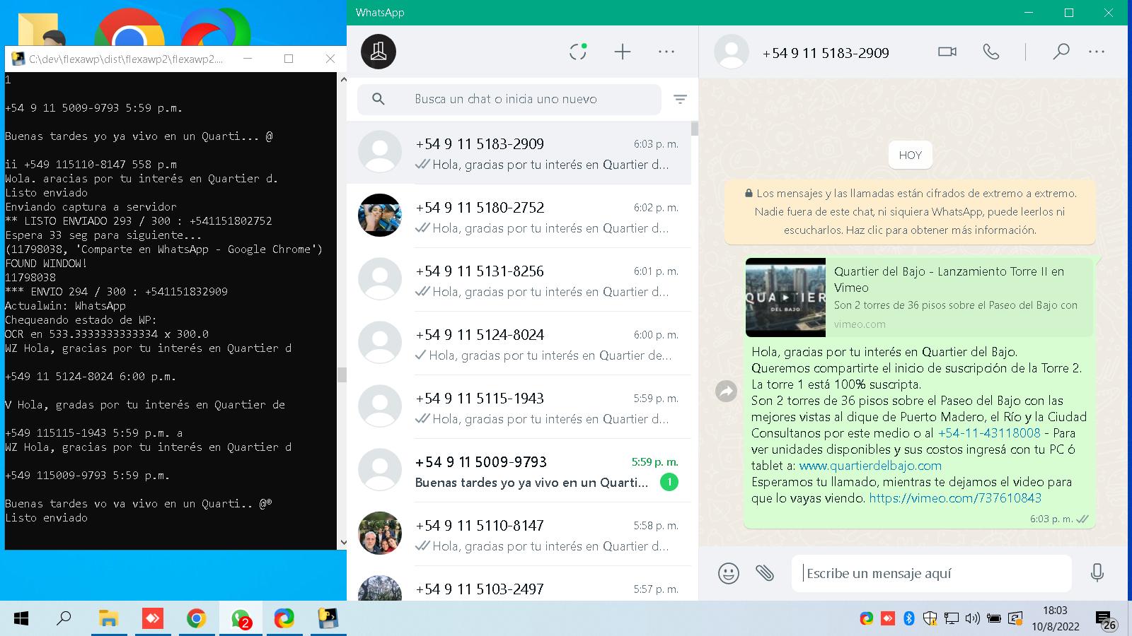Open Windows Security tray icon

[x=930, y=618]
